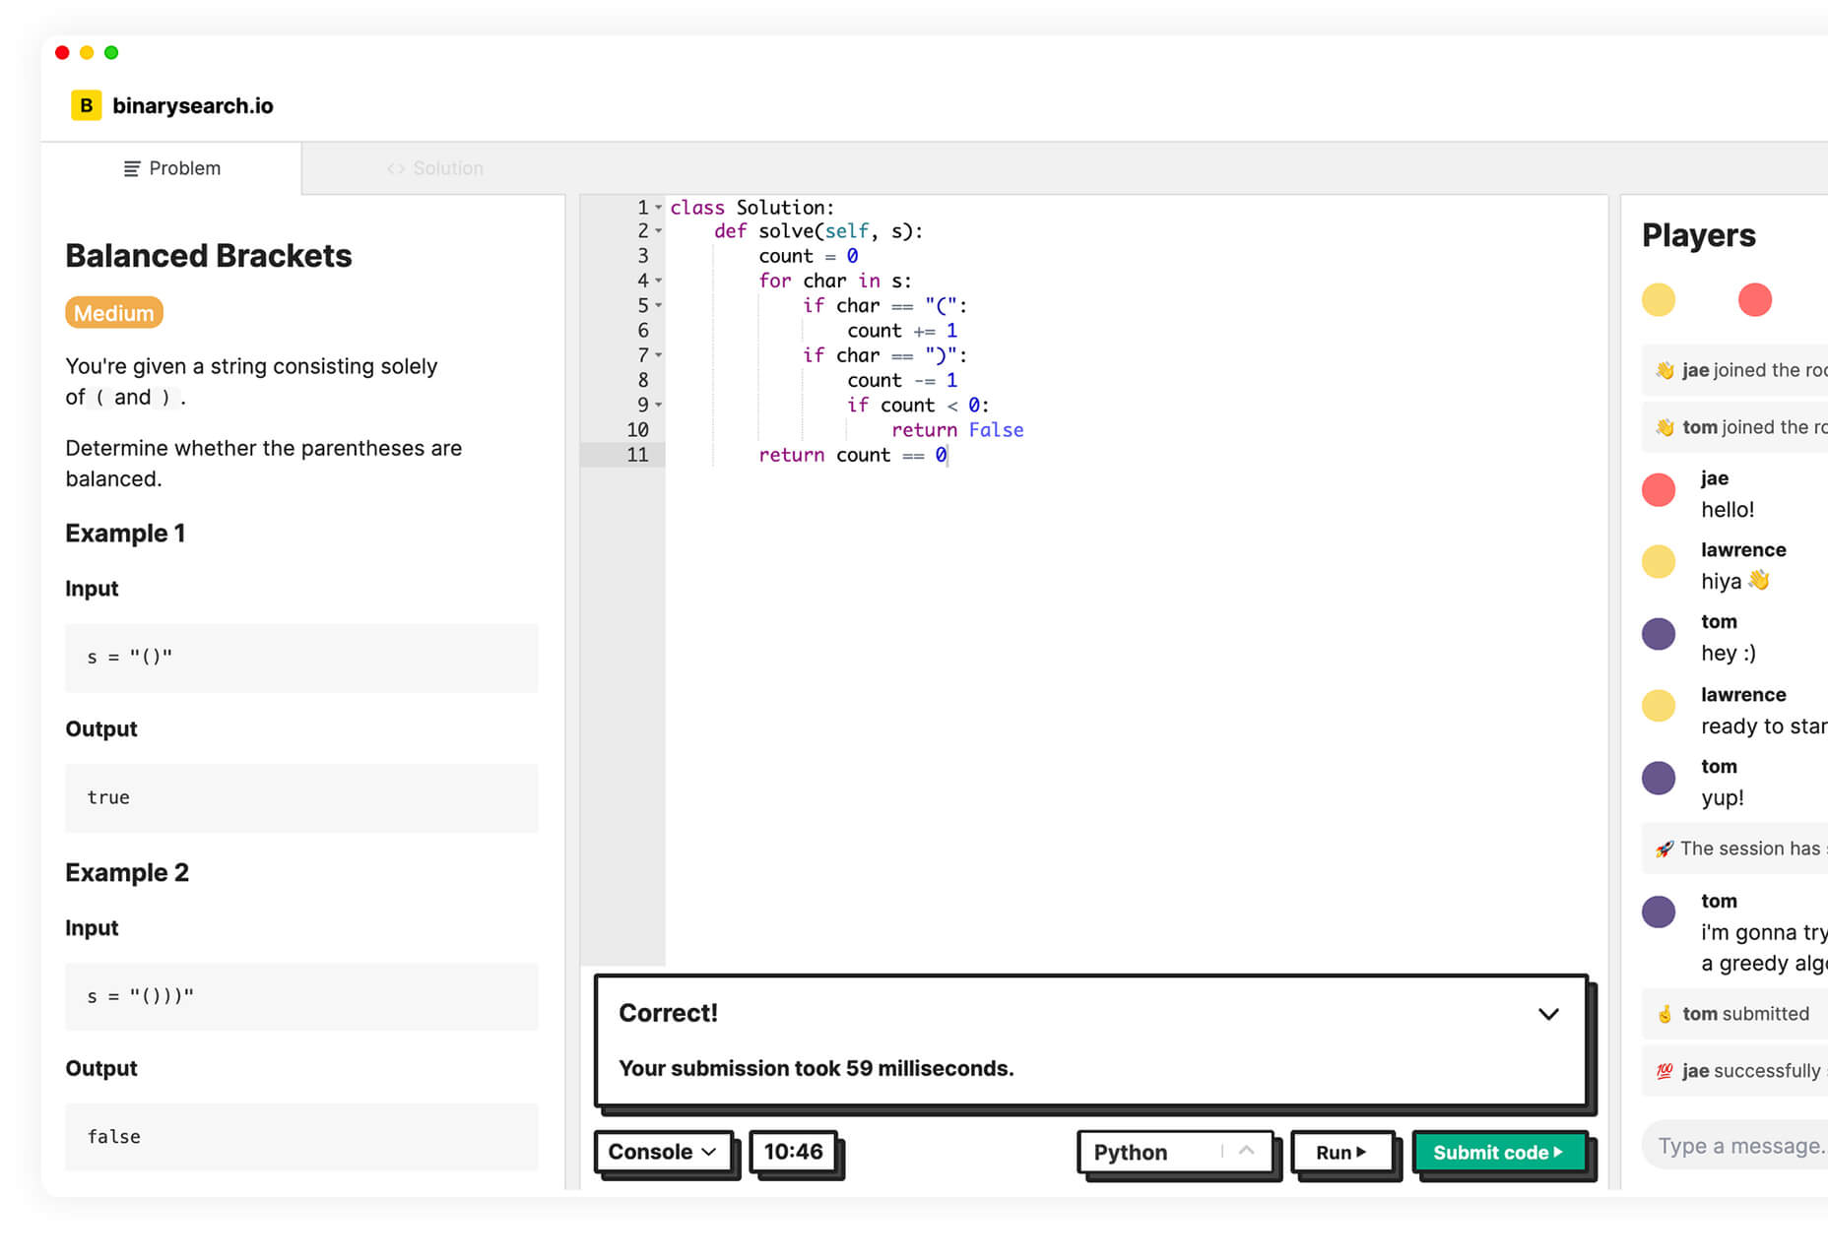Click lawrence's avatar beside ready to start
The width and height of the screenshot is (1828, 1260).
[1659, 706]
